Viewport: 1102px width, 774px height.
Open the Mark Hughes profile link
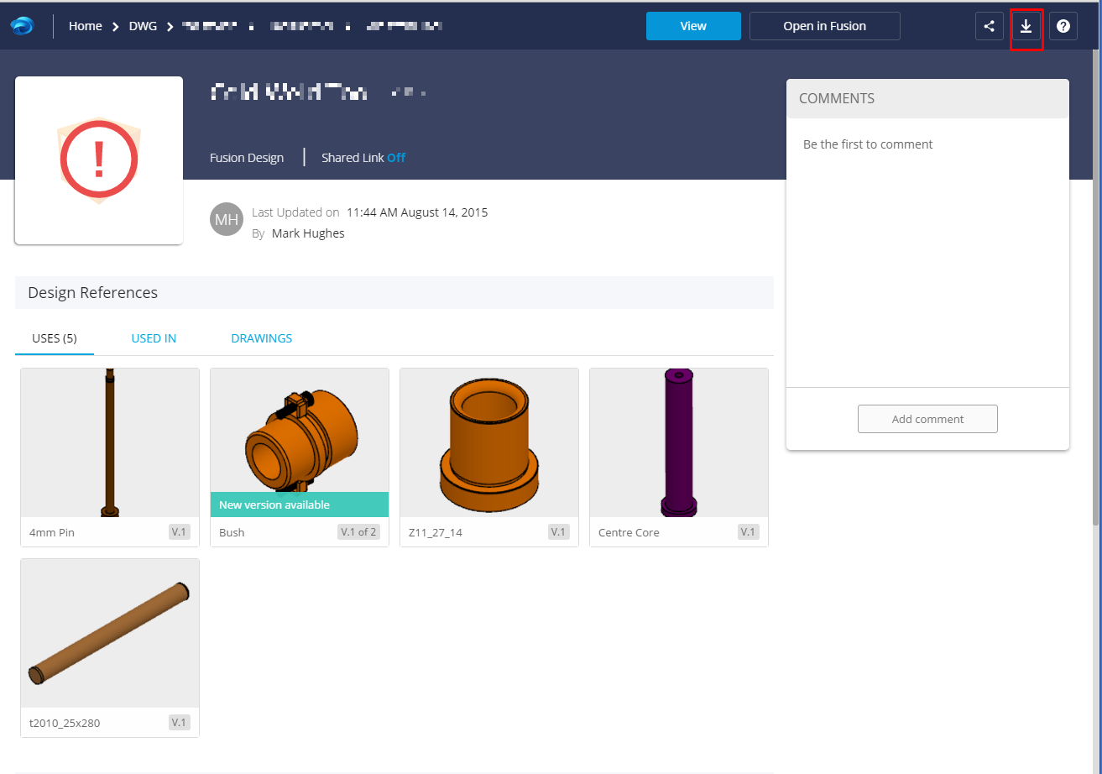pyautogui.click(x=307, y=233)
